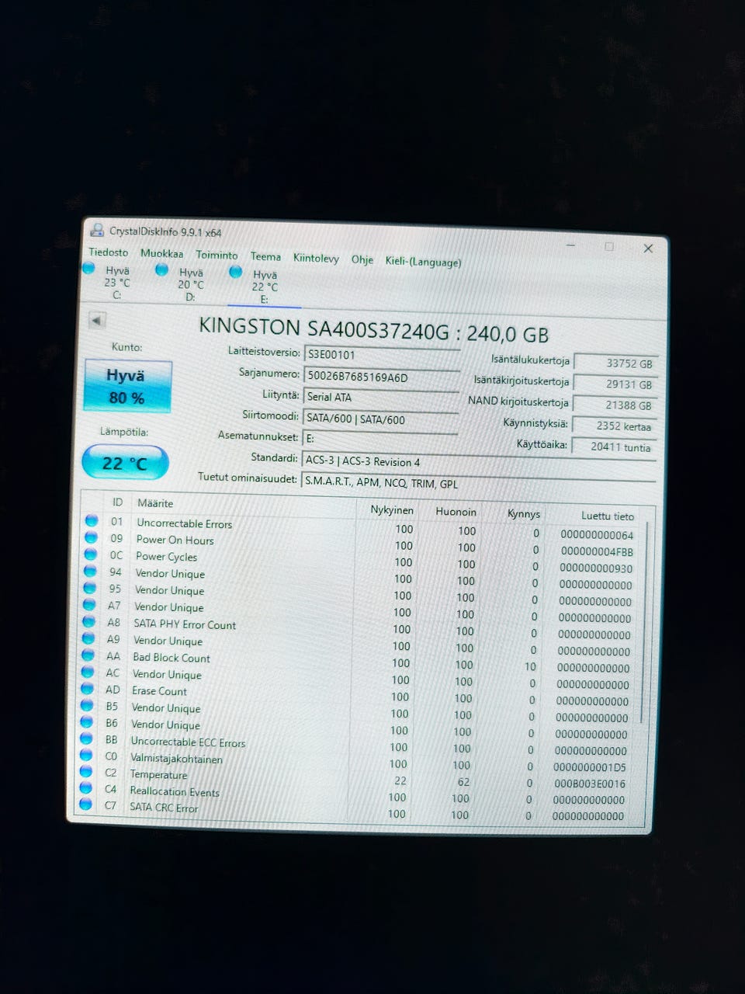Click the drive E: blue health orb

click(x=236, y=272)
